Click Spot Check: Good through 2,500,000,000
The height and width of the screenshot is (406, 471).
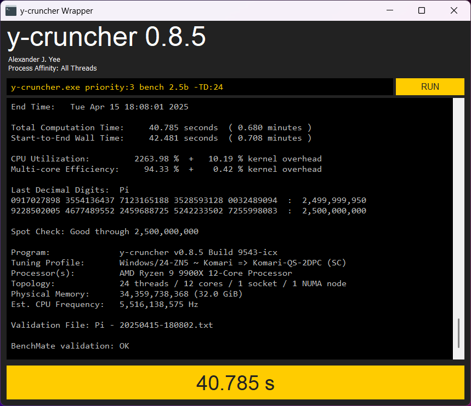coord(105,231)
